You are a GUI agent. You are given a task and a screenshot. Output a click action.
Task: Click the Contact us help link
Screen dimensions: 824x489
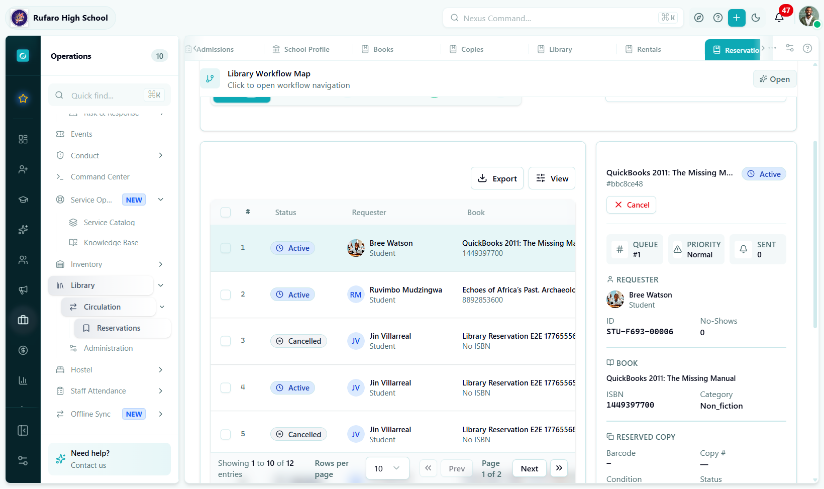tap(88, 465)
